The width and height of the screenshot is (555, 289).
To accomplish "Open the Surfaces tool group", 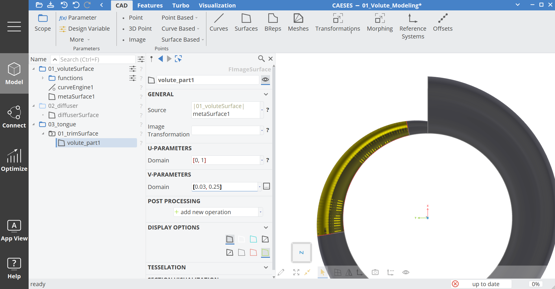I will (246, 23).
